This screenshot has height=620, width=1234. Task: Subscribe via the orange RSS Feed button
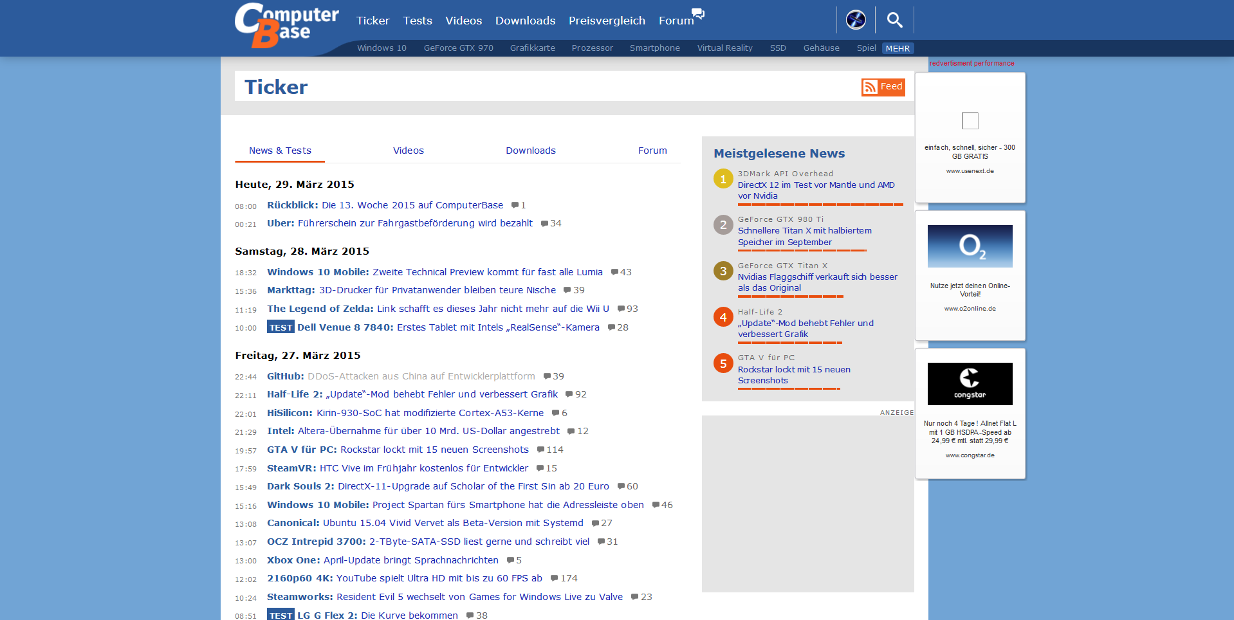coord(883,87)
